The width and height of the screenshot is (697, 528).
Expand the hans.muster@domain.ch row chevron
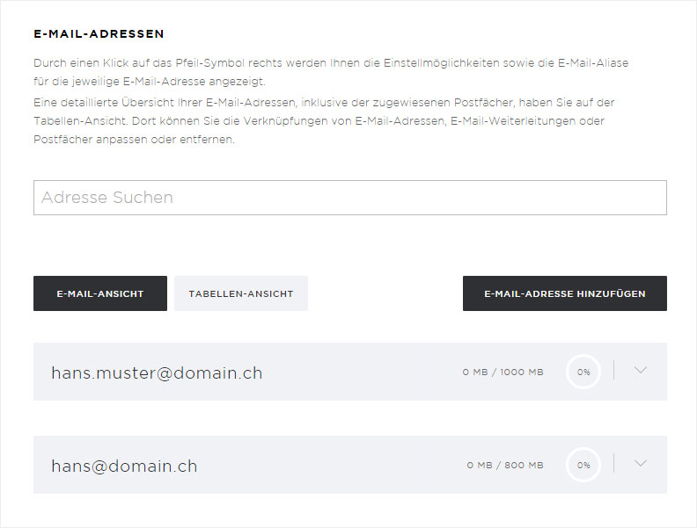(x=640, y=370)
